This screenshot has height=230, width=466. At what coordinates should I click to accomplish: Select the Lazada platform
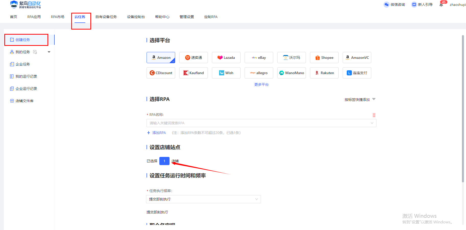tap(226, 58)
